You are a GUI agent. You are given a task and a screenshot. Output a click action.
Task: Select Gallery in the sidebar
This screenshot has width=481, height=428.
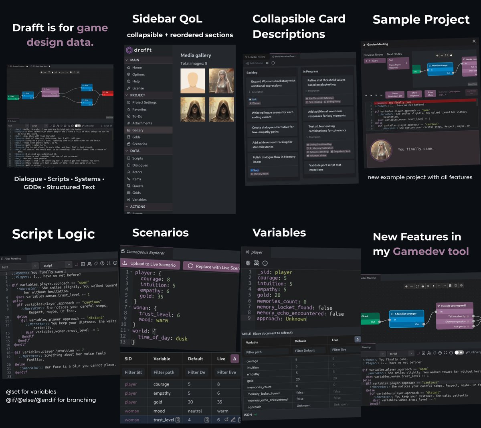tap(148, 130)
